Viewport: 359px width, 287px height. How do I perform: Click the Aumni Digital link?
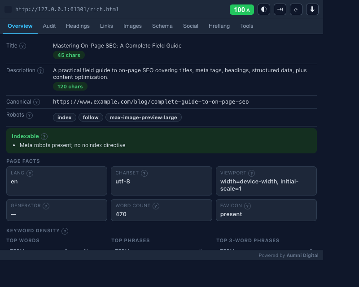302,256
